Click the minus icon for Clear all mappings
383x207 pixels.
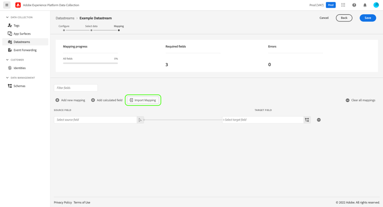coord(347,100)
